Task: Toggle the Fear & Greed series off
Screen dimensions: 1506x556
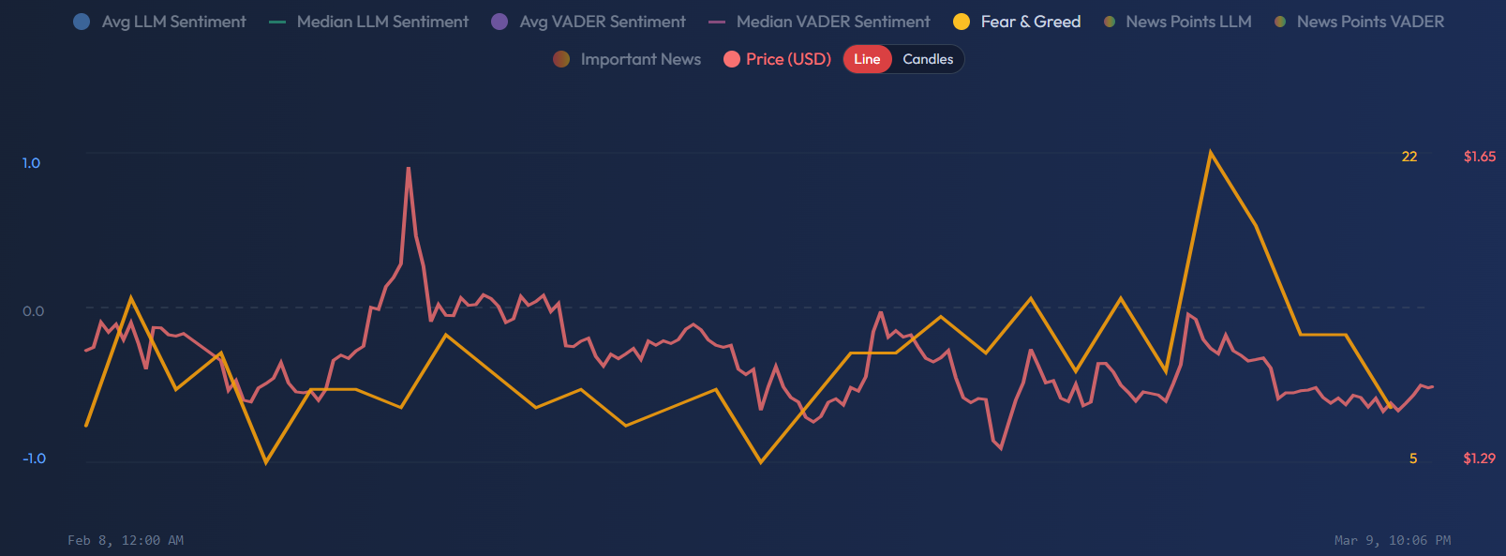Action: pos(1029,21)
